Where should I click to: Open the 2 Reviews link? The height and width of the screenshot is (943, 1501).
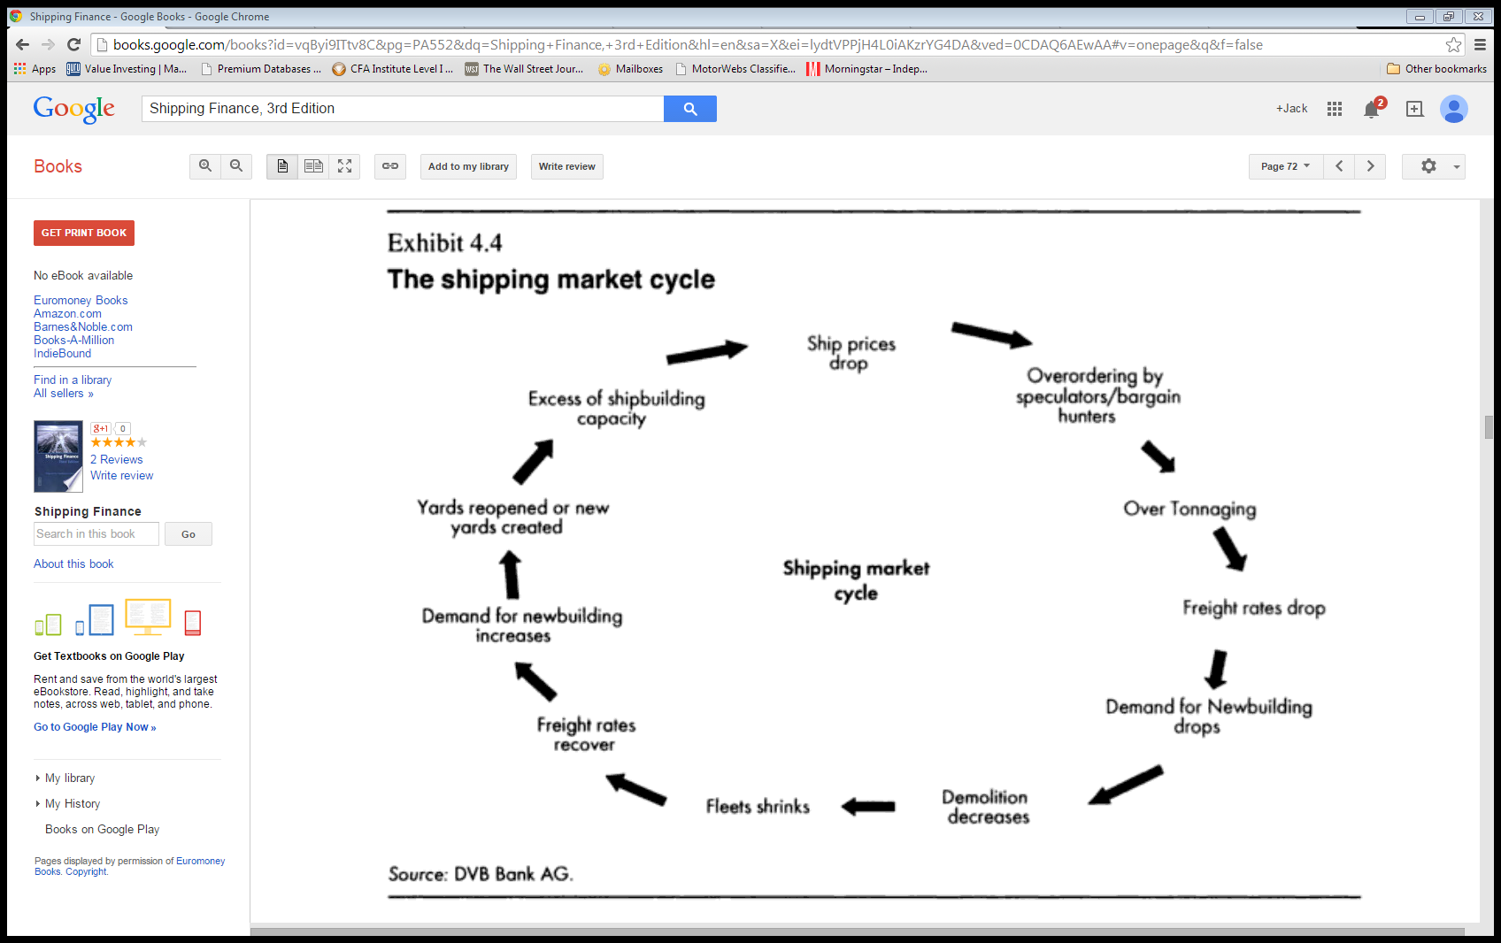(116, 459)
